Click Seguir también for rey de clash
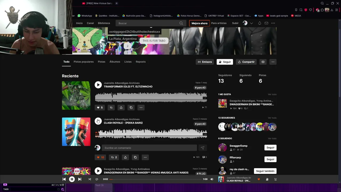Viewport: 341px width, 192px height. (x=265, y=171)
